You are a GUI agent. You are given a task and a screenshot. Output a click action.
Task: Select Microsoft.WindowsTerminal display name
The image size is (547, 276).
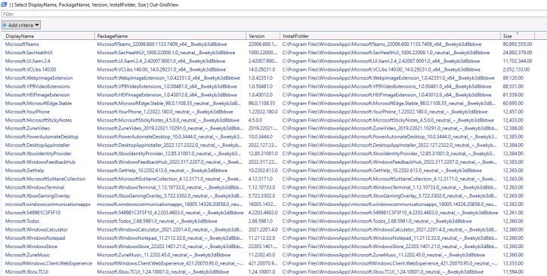35,187
